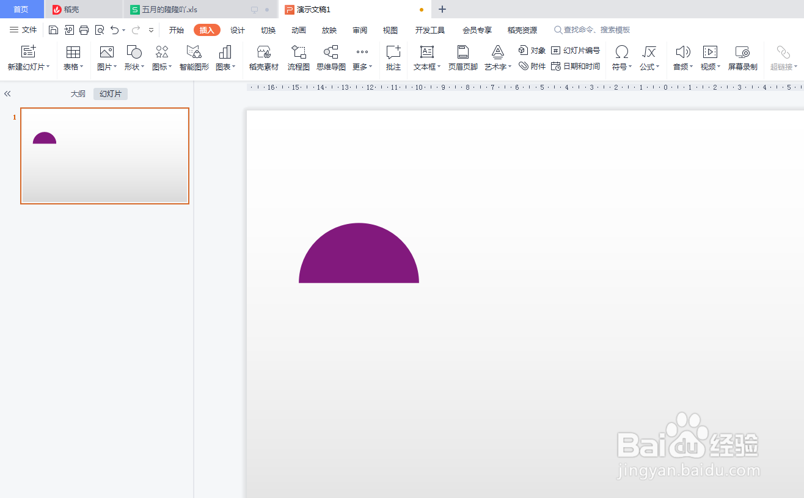The width and height of the screenshot is (804, 498).
Task: Select the 演示文稿1 document tab
Action: pos(355,9)
